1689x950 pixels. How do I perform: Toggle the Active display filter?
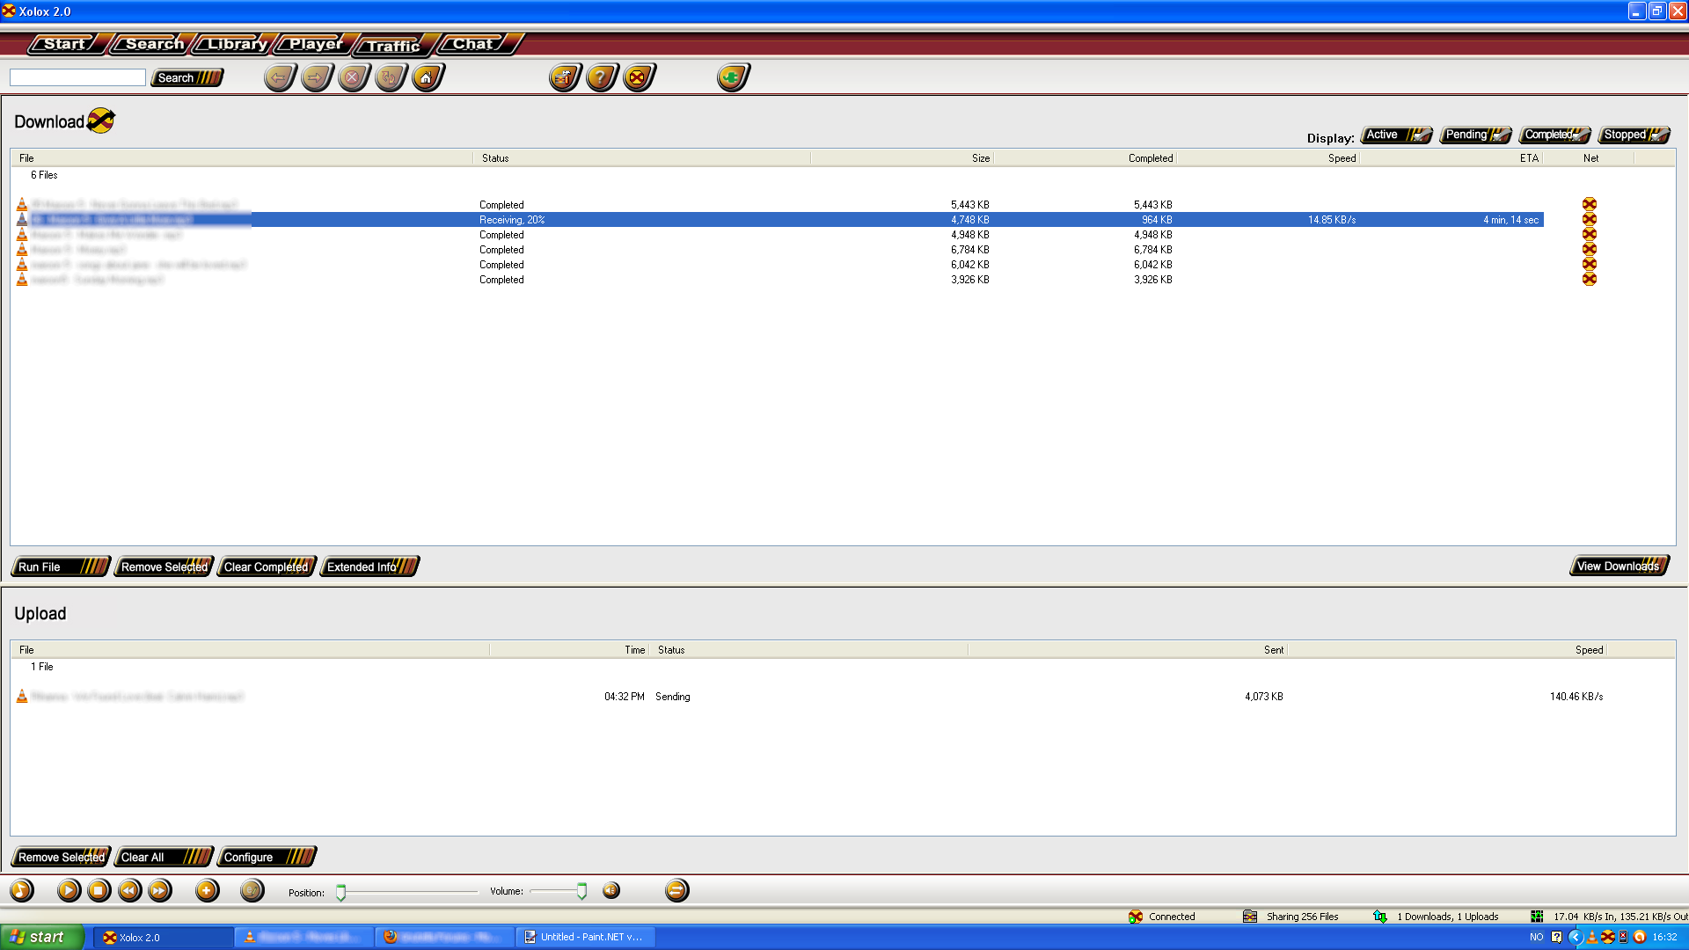pos(1396,135)
